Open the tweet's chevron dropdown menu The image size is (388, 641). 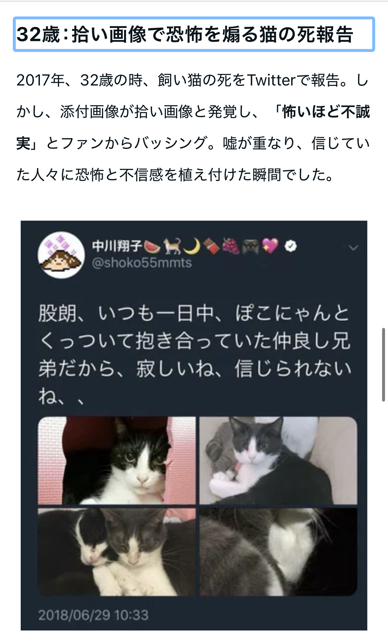tap(353, 248)
